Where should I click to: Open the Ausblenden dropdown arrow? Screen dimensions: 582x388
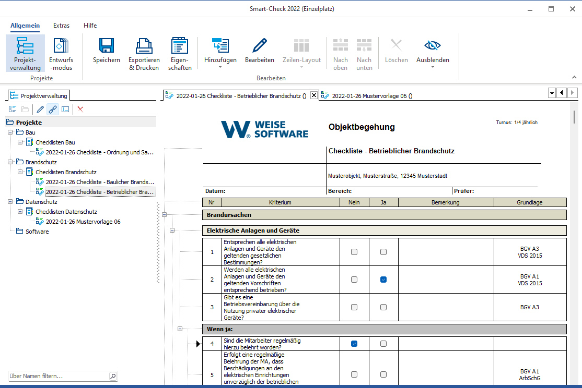coord(433,67)
